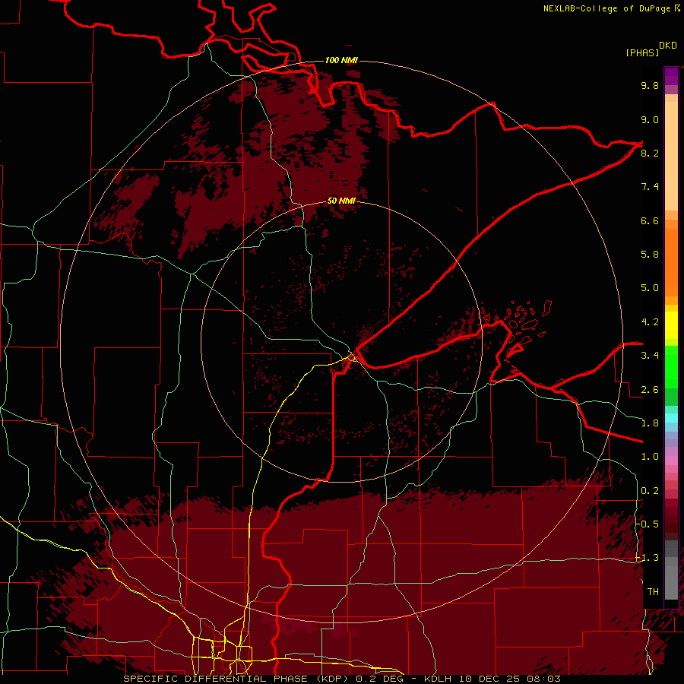Viewport: 684px width, 684px height.
Task: Select the 5.8 scale value
Action: (650, 255)
